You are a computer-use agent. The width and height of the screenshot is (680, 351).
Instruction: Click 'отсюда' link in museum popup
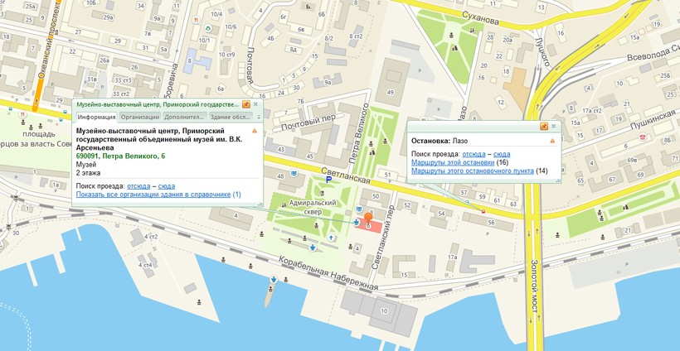click(139, 186)
